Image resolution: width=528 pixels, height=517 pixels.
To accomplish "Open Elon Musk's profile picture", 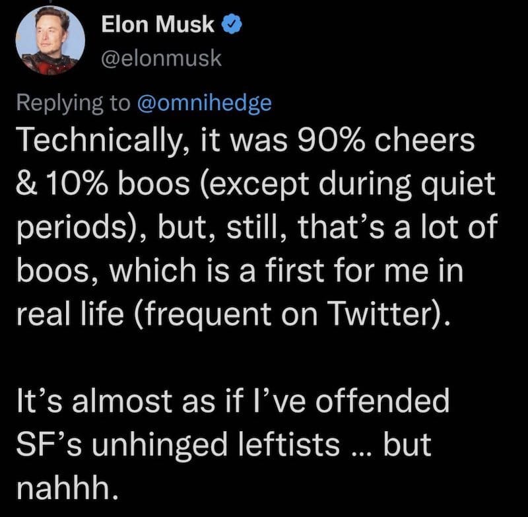I will point(50,40).
